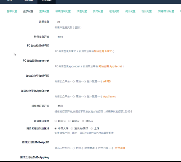Go to the 推送配置 tab
This screenshot has height=162, width=181.
point(82,11)
